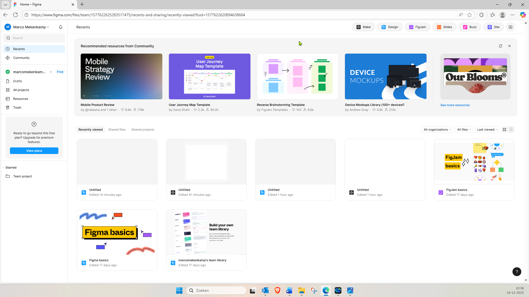Launch Brave browser from the taskbar
This screenshot has width=529, height=297.
coord(277,290)
